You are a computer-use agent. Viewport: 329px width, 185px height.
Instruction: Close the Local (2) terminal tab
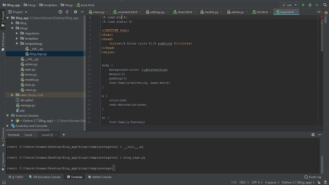pyautogui.click(x=56, y=135)
